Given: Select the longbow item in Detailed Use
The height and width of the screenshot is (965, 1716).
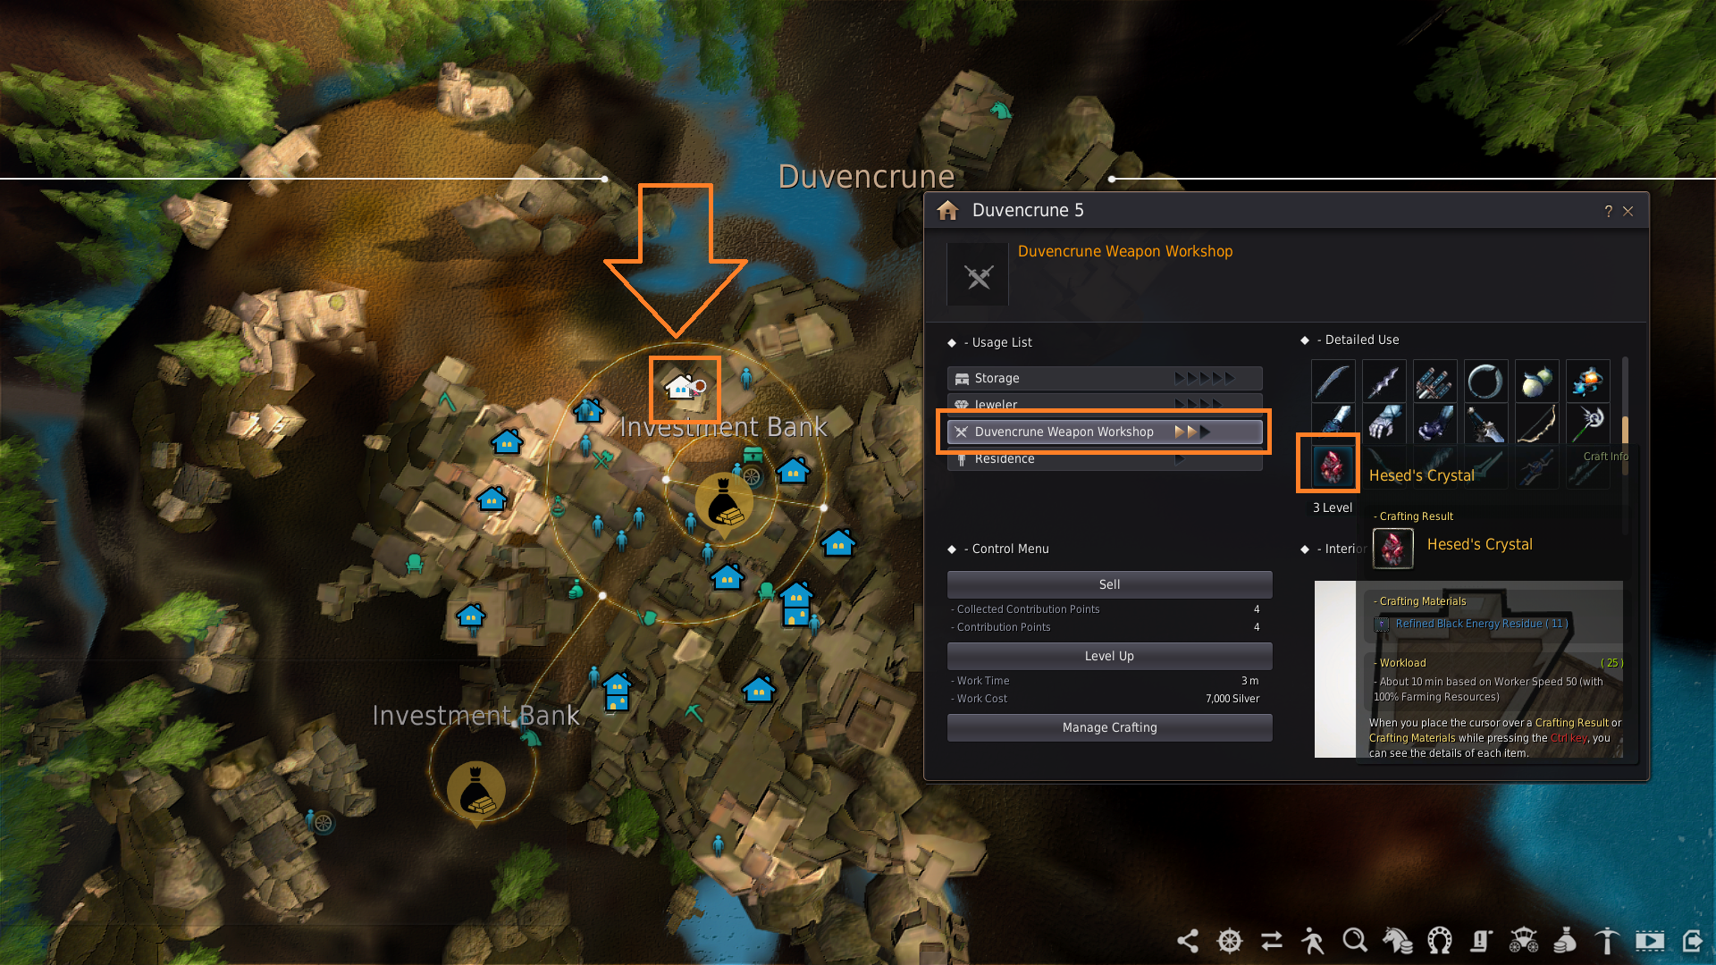Looking at the screenshot, I should click(x=1536, y=424).
